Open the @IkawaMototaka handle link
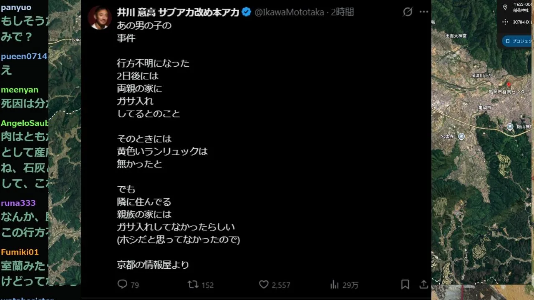This screenshot has width=534, height=300. point(289,12)
